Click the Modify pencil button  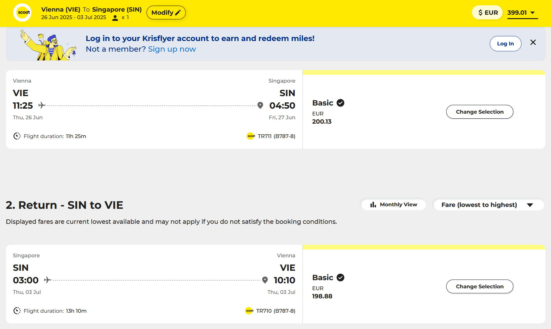pos(166,13)
